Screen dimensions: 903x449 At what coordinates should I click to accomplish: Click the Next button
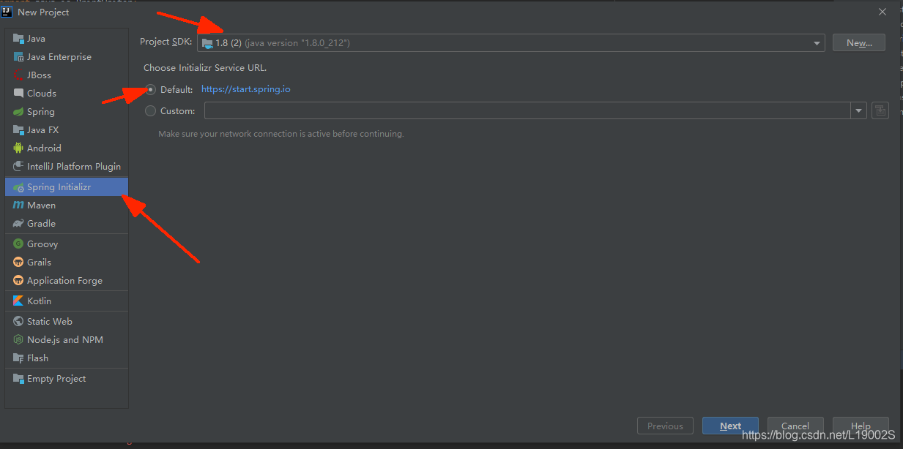point(730,426)
